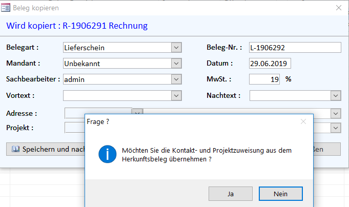Select the Mandant field showing Unbekannt
Viewport: 349px width, 207px height.
[x=117, y=64]
